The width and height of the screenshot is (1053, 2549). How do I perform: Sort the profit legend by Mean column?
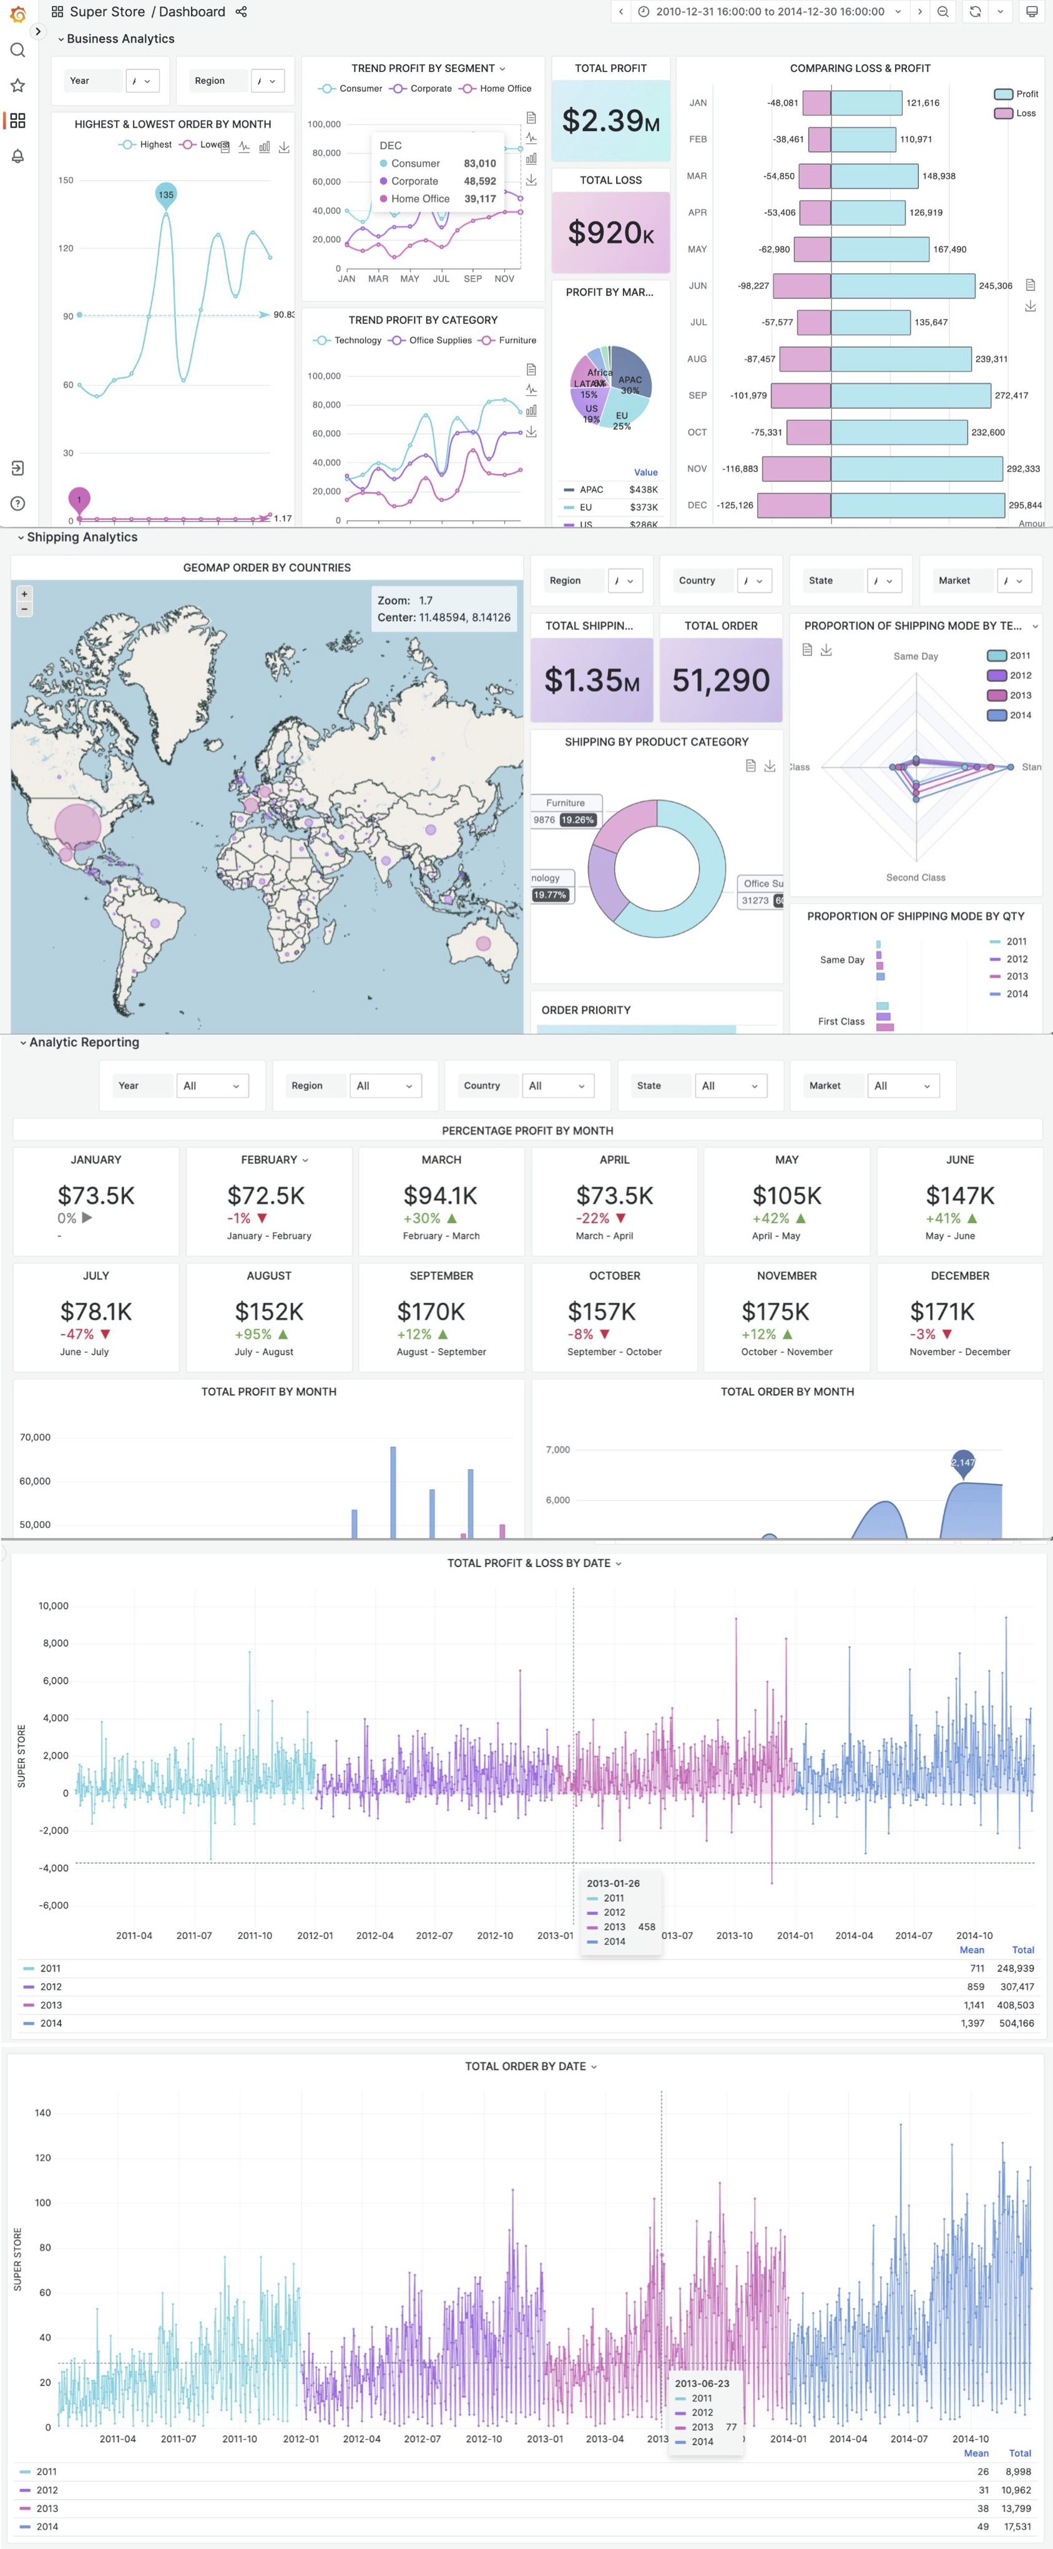click(x=971, y=1949)
